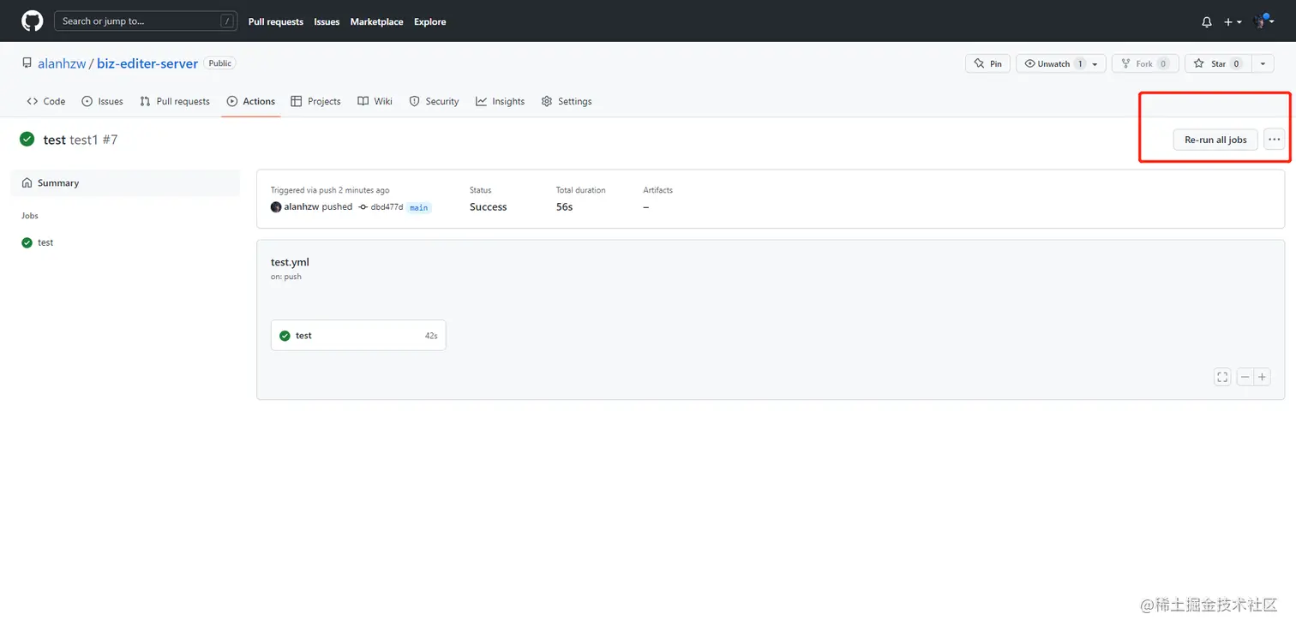Open Pull requests in top navigation
Screen dimensions: 1296x632
[275, 22]
